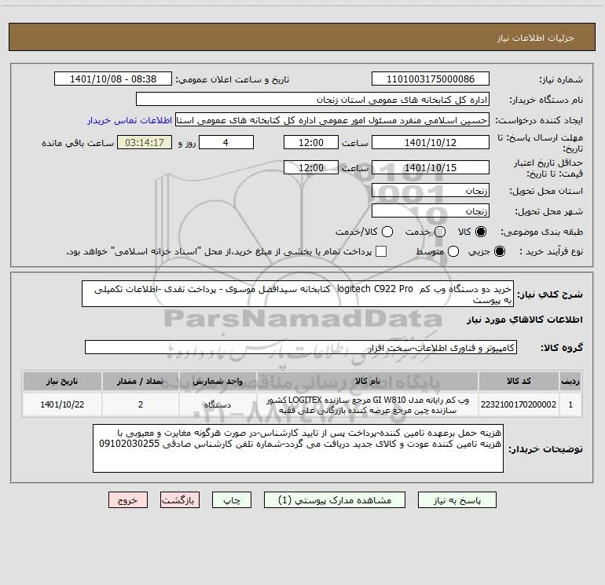605x585 pixels.
Task: Select the جزیی purchase type radio
Action: pyautogui.click(x=499, y=251)
